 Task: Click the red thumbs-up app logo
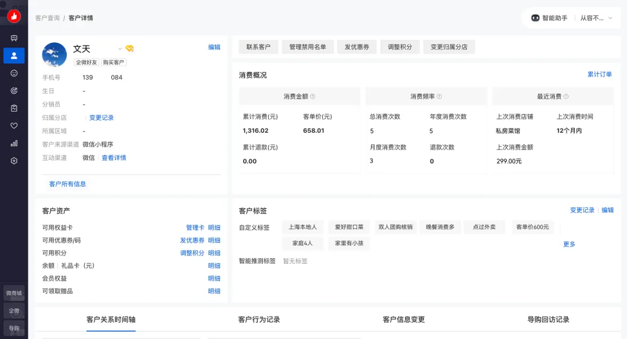tap(14, 16)
